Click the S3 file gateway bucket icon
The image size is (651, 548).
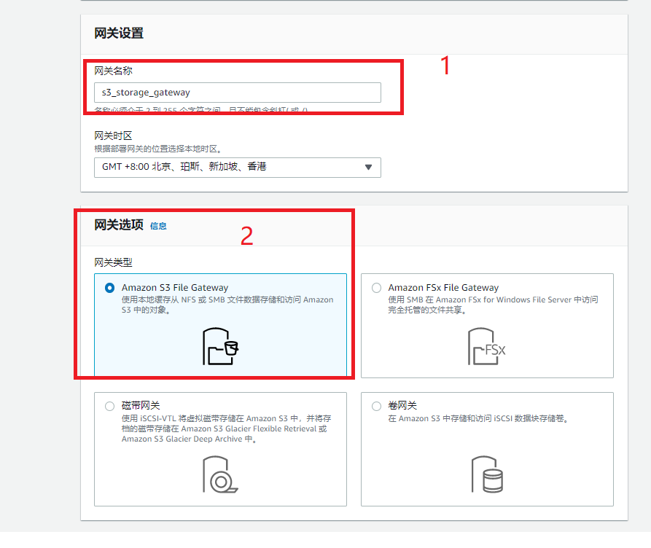(220, 346)
